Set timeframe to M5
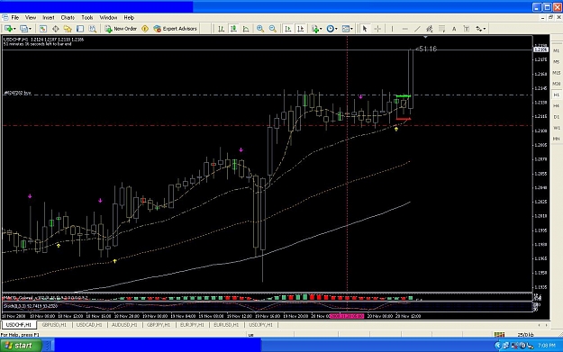Image resolution: width=563 pixels, height=352 pixels. [556, 62]
